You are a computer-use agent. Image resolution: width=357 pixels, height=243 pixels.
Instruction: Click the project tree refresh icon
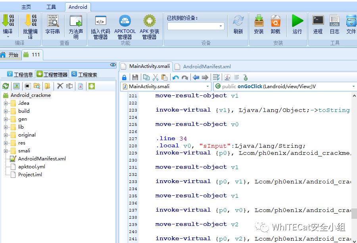coord(6,86)
